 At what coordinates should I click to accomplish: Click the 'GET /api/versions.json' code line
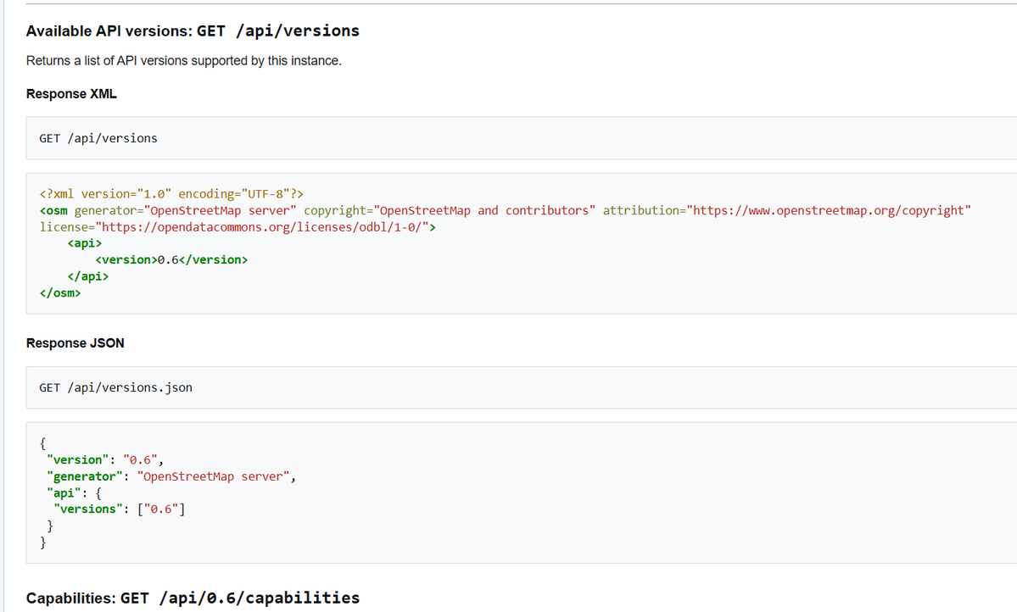tap(115, 387)
